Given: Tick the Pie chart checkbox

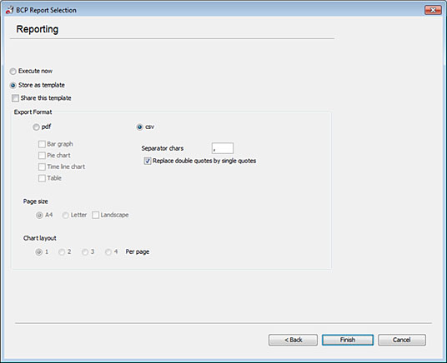Looking at the screenshot, I should pos(42,156).
